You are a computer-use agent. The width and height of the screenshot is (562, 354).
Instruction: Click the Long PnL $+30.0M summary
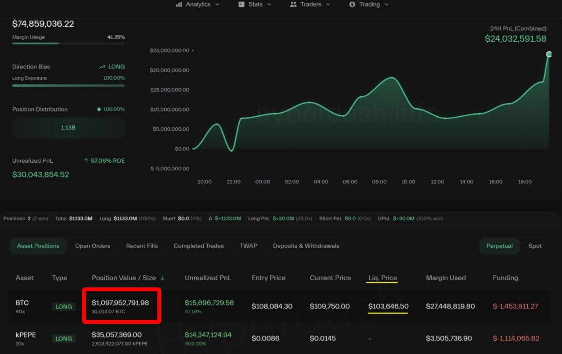click(280, 218)
